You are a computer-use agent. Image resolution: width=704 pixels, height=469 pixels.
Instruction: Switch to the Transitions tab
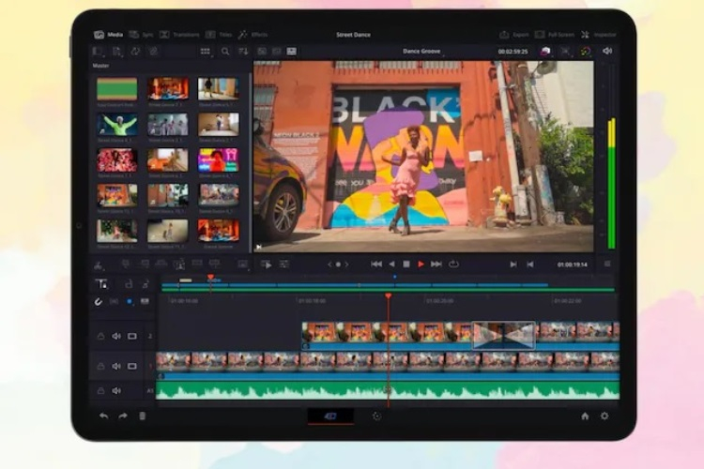pos(177,35)
